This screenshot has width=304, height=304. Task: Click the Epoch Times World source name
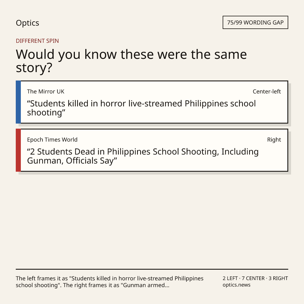point(52,140)
